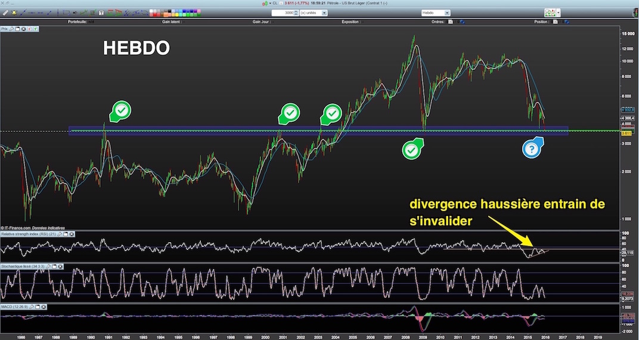
Task: Maximize the Prix price panel window
Action: 17,29
